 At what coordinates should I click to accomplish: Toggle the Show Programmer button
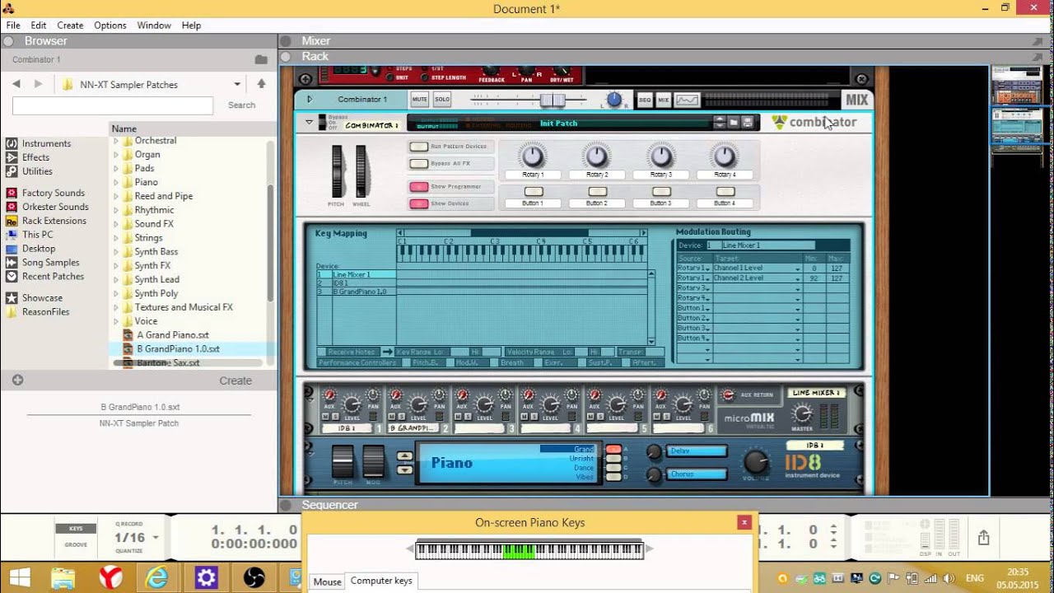[419, 186]
